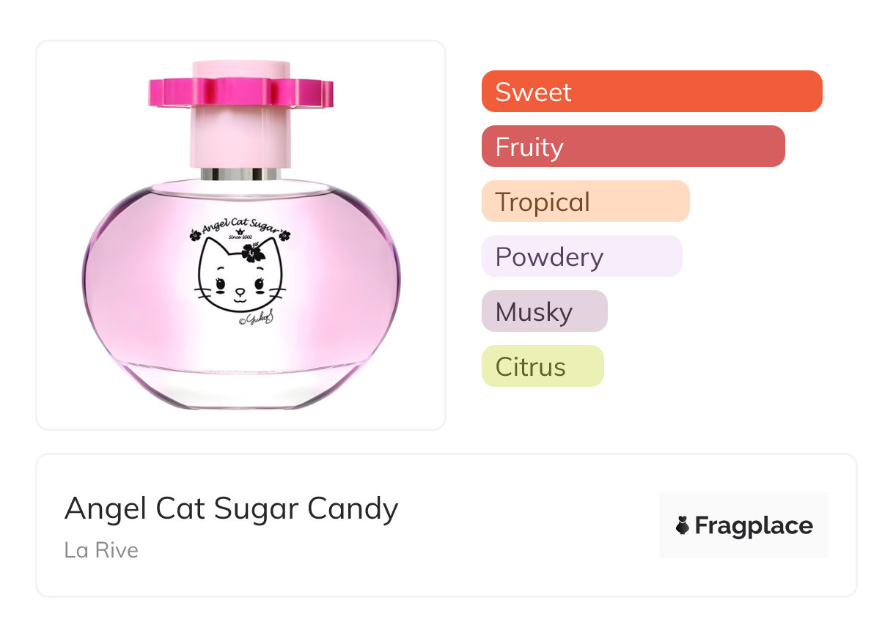Screen dimensions: 893x633
Task: Click the silver collar ring on bottle neck
Action: [x=240, y=174]
